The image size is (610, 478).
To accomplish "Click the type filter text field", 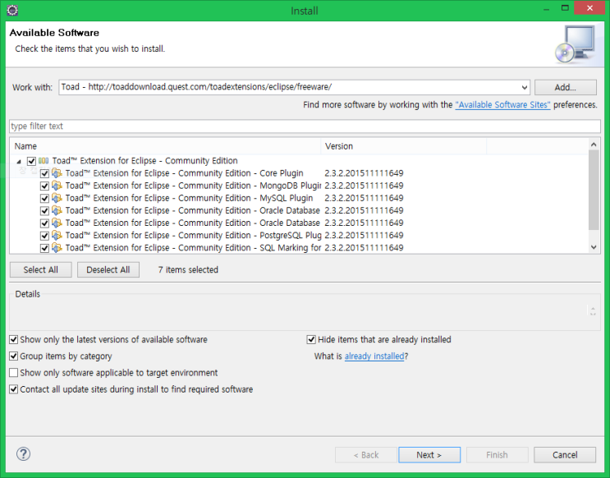I will [x=305, y=126].
